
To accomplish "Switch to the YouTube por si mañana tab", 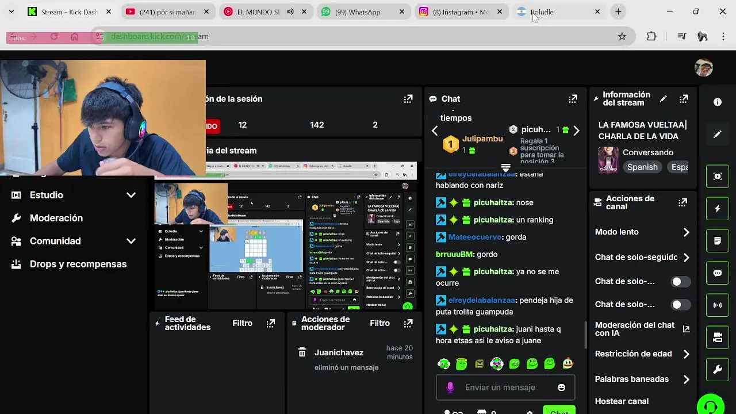I will (x=169, y=11).
